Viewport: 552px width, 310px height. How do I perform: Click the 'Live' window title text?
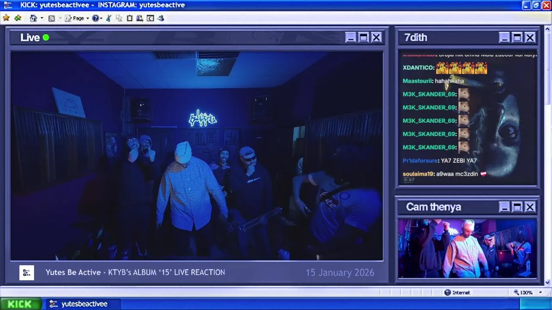(x=30, y=37)
